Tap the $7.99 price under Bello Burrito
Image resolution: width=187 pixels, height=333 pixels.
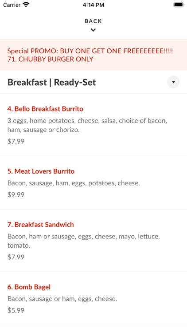[x=16, y=141]
